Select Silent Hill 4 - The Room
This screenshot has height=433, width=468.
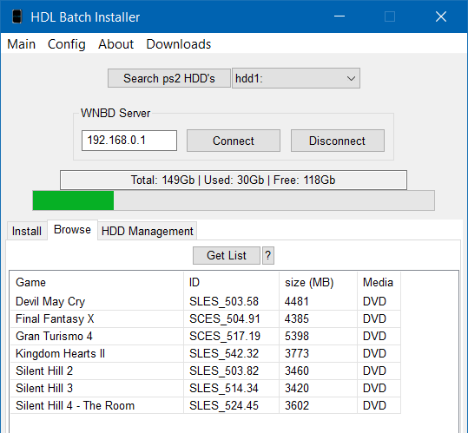point(205,405)
